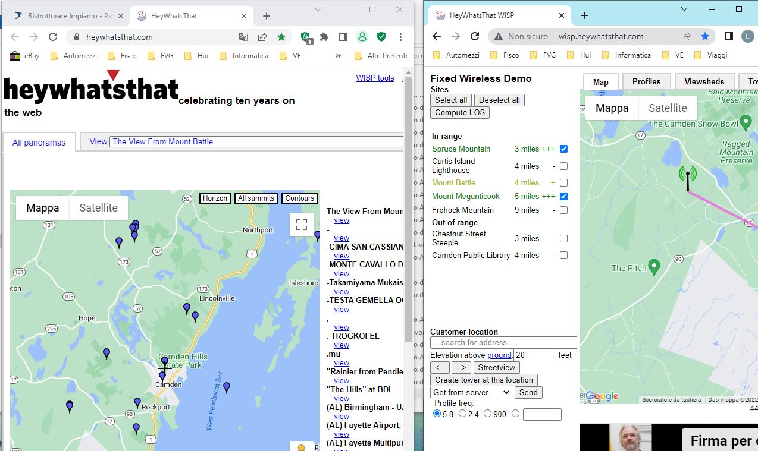The image size is (758, 451).
Task: Go back in the WISP browser window
Action: [437, 36]
